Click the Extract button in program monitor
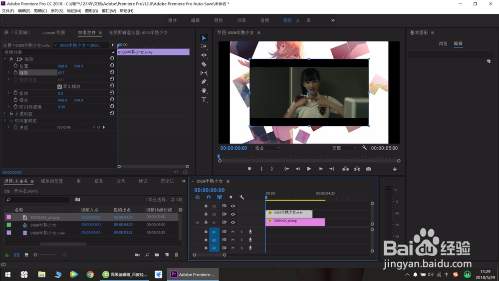Image resolution: width=499 pixels, height=281 pixels. 357,169
